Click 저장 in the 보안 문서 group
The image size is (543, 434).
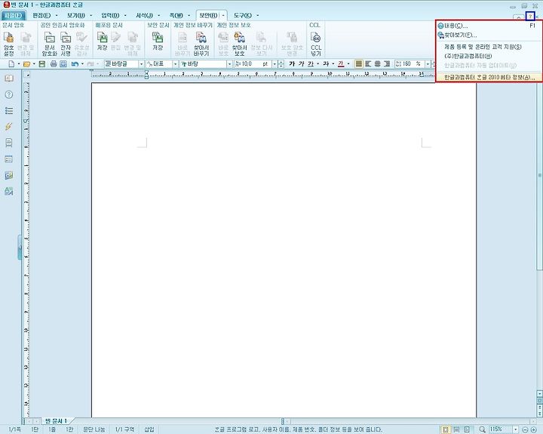(158, 42)
